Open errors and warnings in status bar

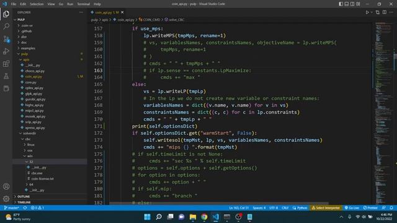pyautogui.click(x=37, y=208)
